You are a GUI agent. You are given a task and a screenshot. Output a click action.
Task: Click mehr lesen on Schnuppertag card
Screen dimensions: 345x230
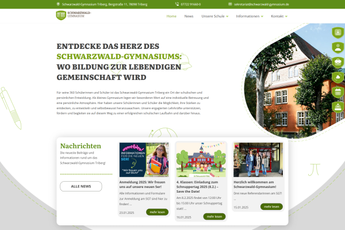click(214, 216)
